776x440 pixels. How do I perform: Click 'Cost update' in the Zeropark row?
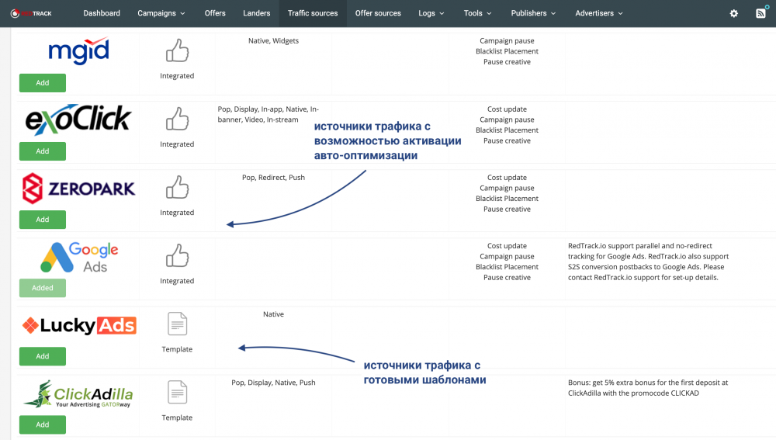pos(508,177)
